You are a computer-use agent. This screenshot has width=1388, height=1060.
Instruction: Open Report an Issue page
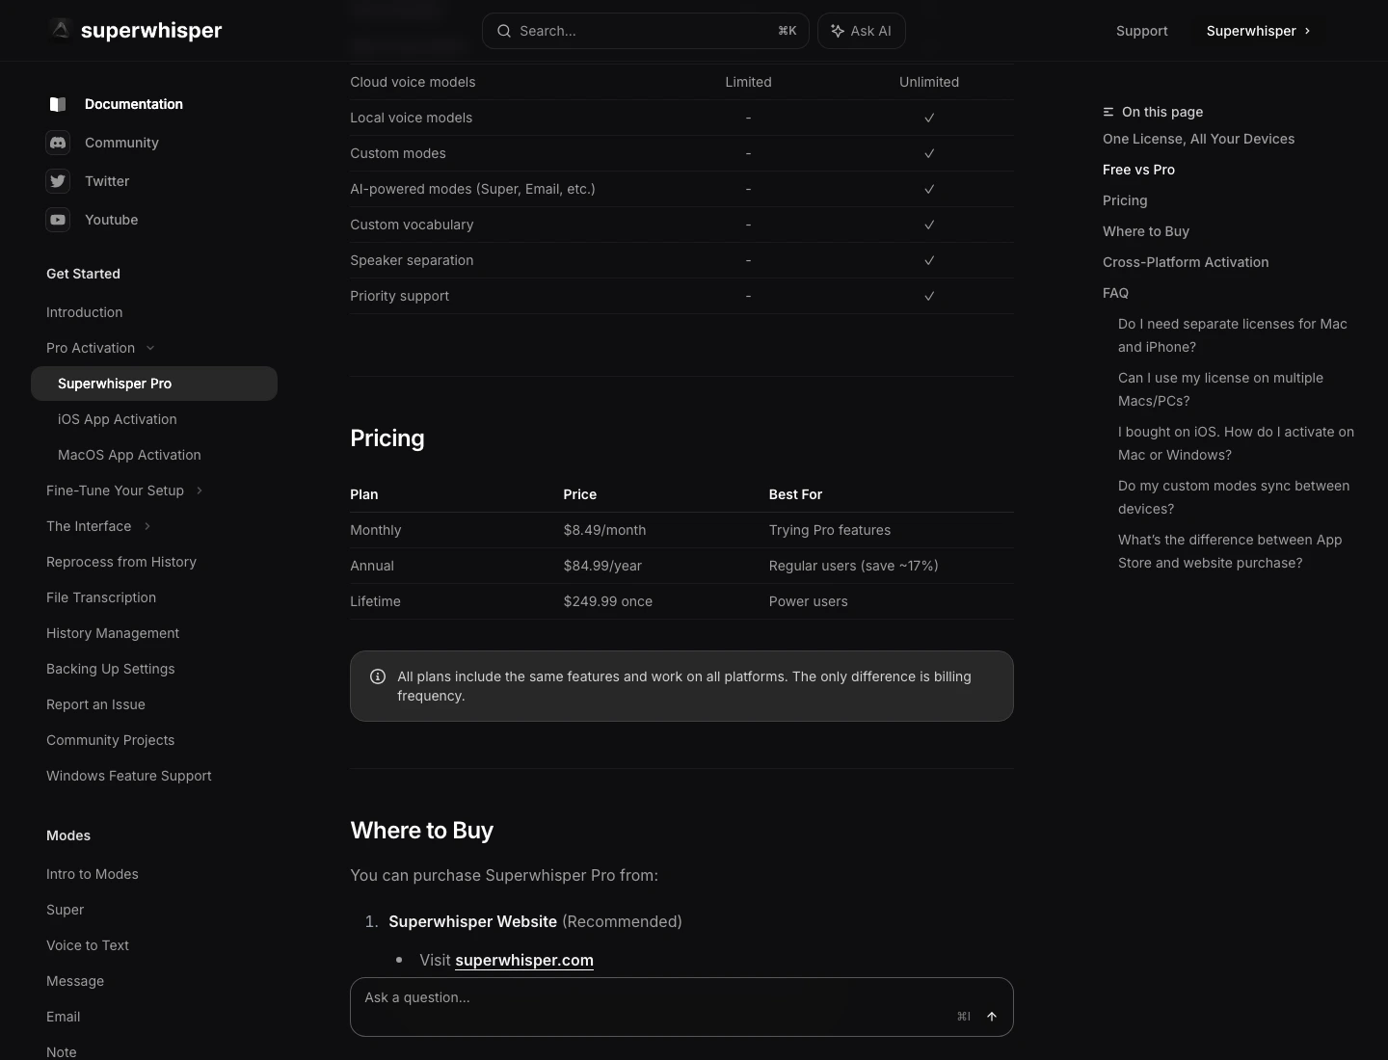[95, 704]
